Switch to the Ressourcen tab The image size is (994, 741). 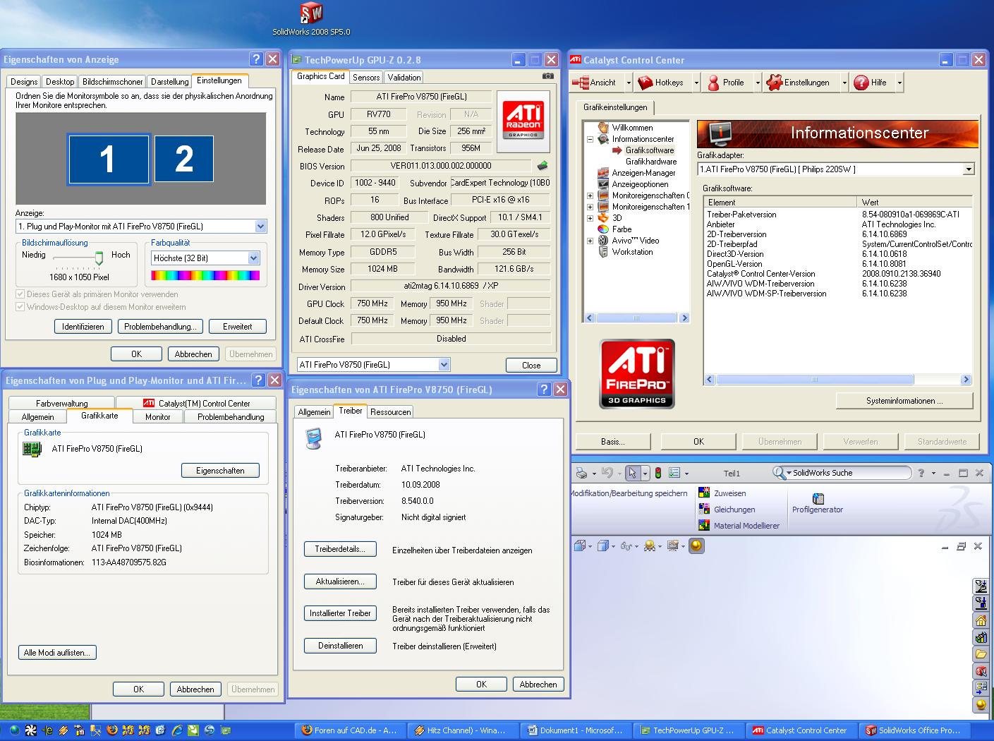click(x=390, y=412)
